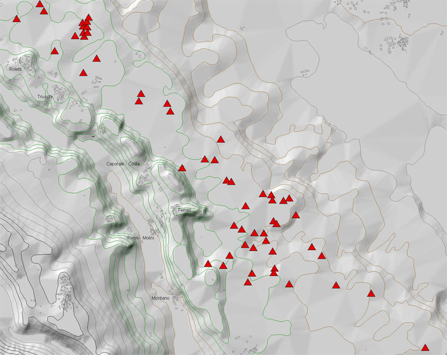Screen dimensions: 447x355
Task: Click red marker directly right of Roletti label
Action: (x=83, y=72)
